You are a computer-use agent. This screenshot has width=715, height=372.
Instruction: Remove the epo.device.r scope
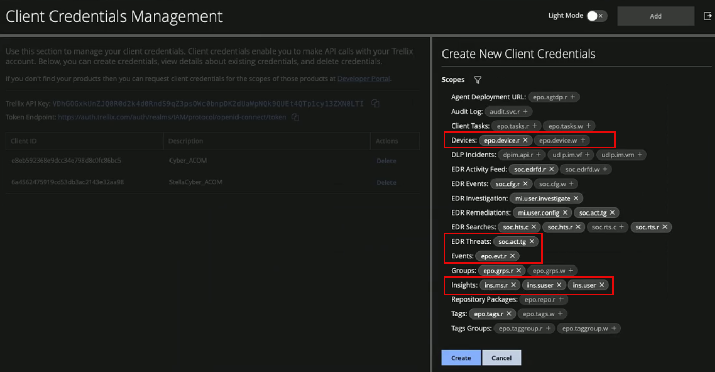[x=525, y=140]
